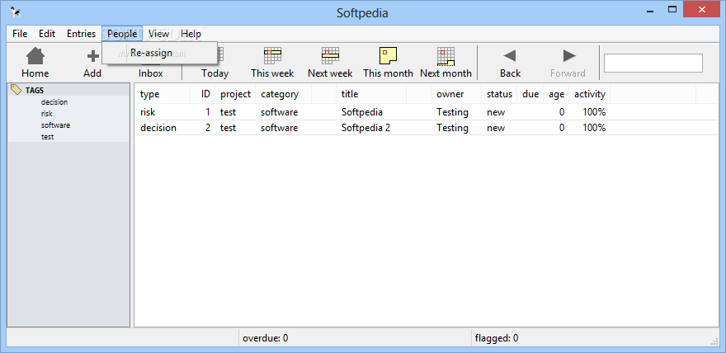Image resolution: width=726 pixels, height=353 pixels.
Task: Select the software tag
Action: coord(55,125)
